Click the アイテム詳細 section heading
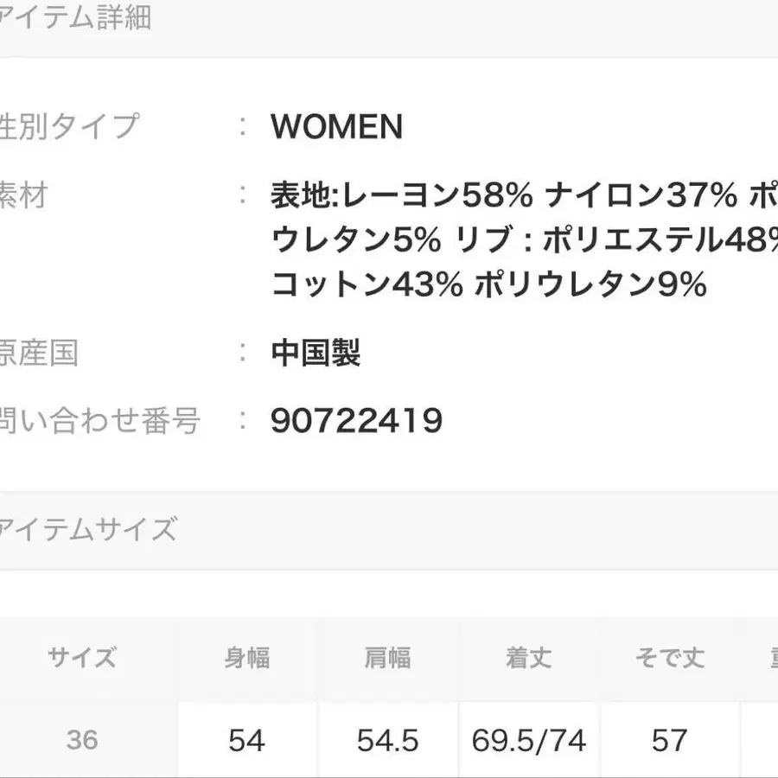 coord(76,17)
